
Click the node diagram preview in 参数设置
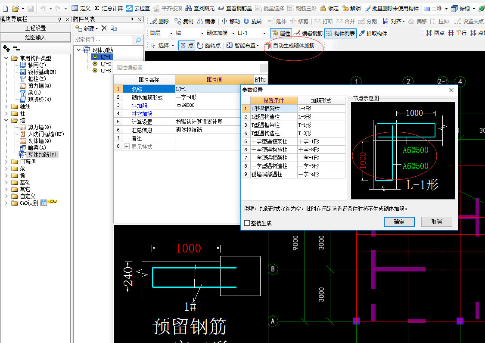pos(403,150)
